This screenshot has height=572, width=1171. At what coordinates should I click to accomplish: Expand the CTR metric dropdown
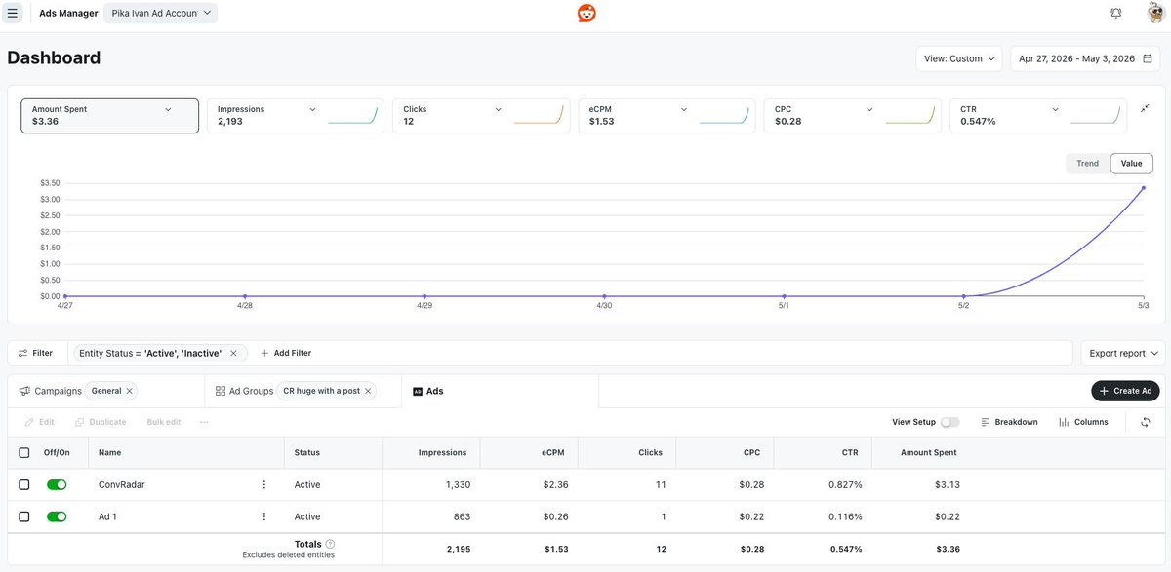coord(1055,110)
